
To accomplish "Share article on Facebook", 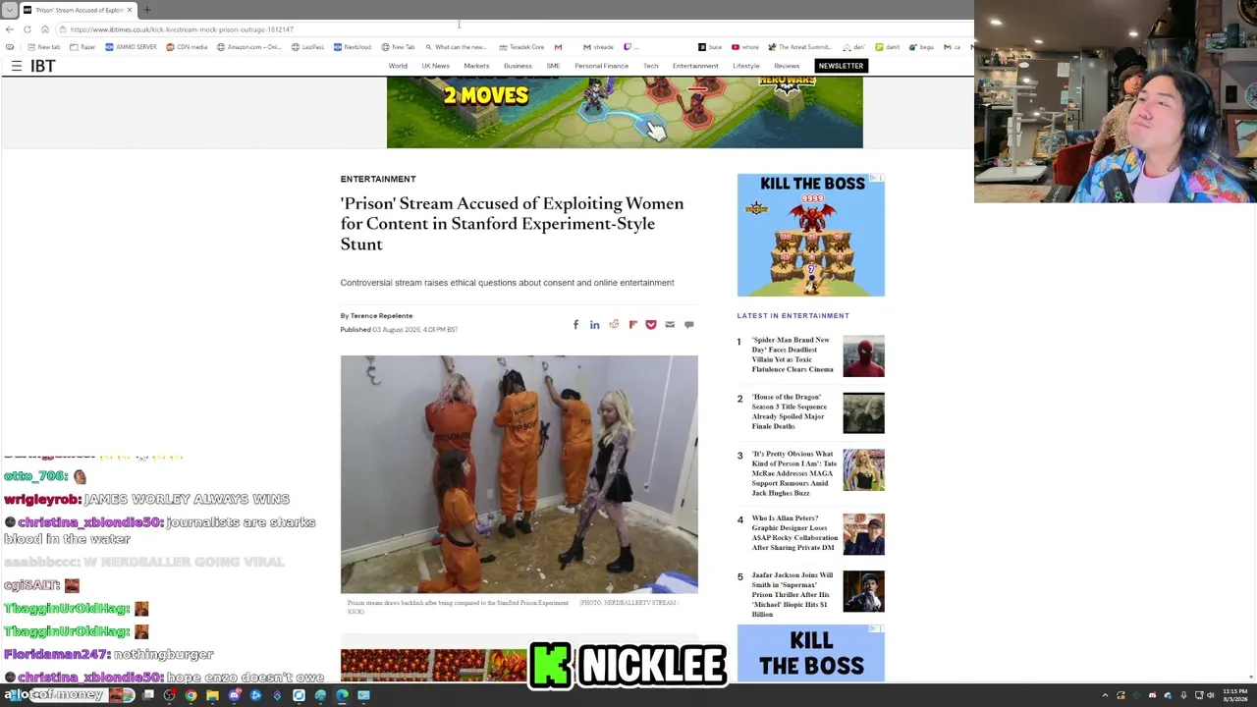I will 575,325.
